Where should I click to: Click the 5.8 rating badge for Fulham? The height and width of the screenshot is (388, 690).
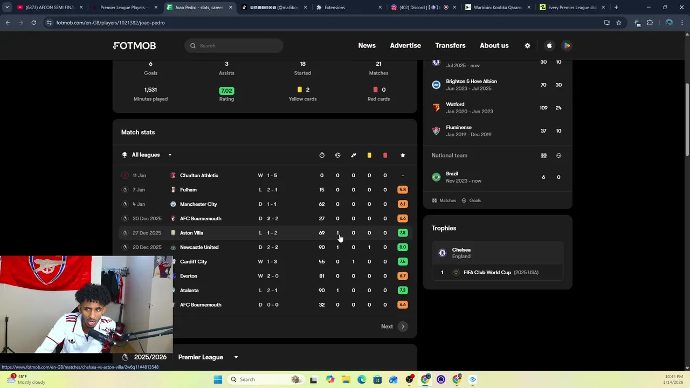coord(403,190)
